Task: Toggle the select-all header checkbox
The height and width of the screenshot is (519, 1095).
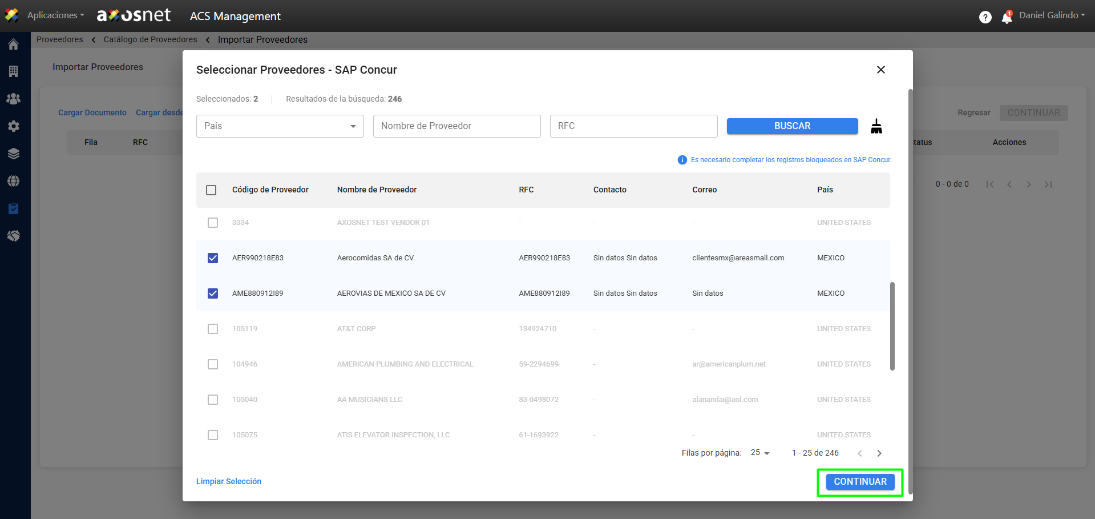Action: click(211, 190)
